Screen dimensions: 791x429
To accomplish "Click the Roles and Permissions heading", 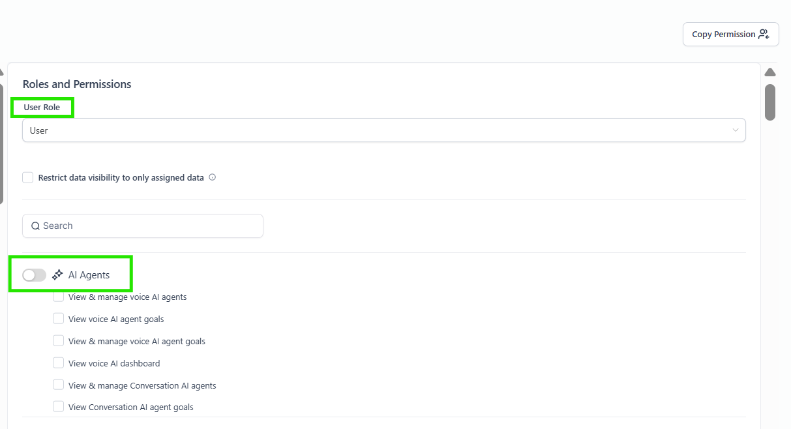I will click(x=77, y=84).
